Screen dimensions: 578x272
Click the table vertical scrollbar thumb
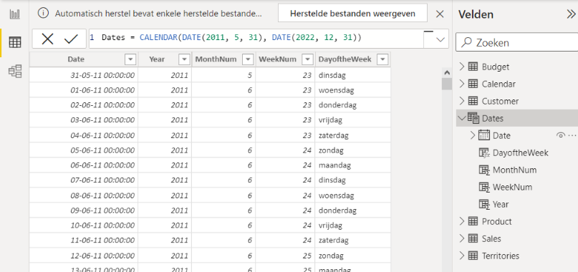click(447, 84)
